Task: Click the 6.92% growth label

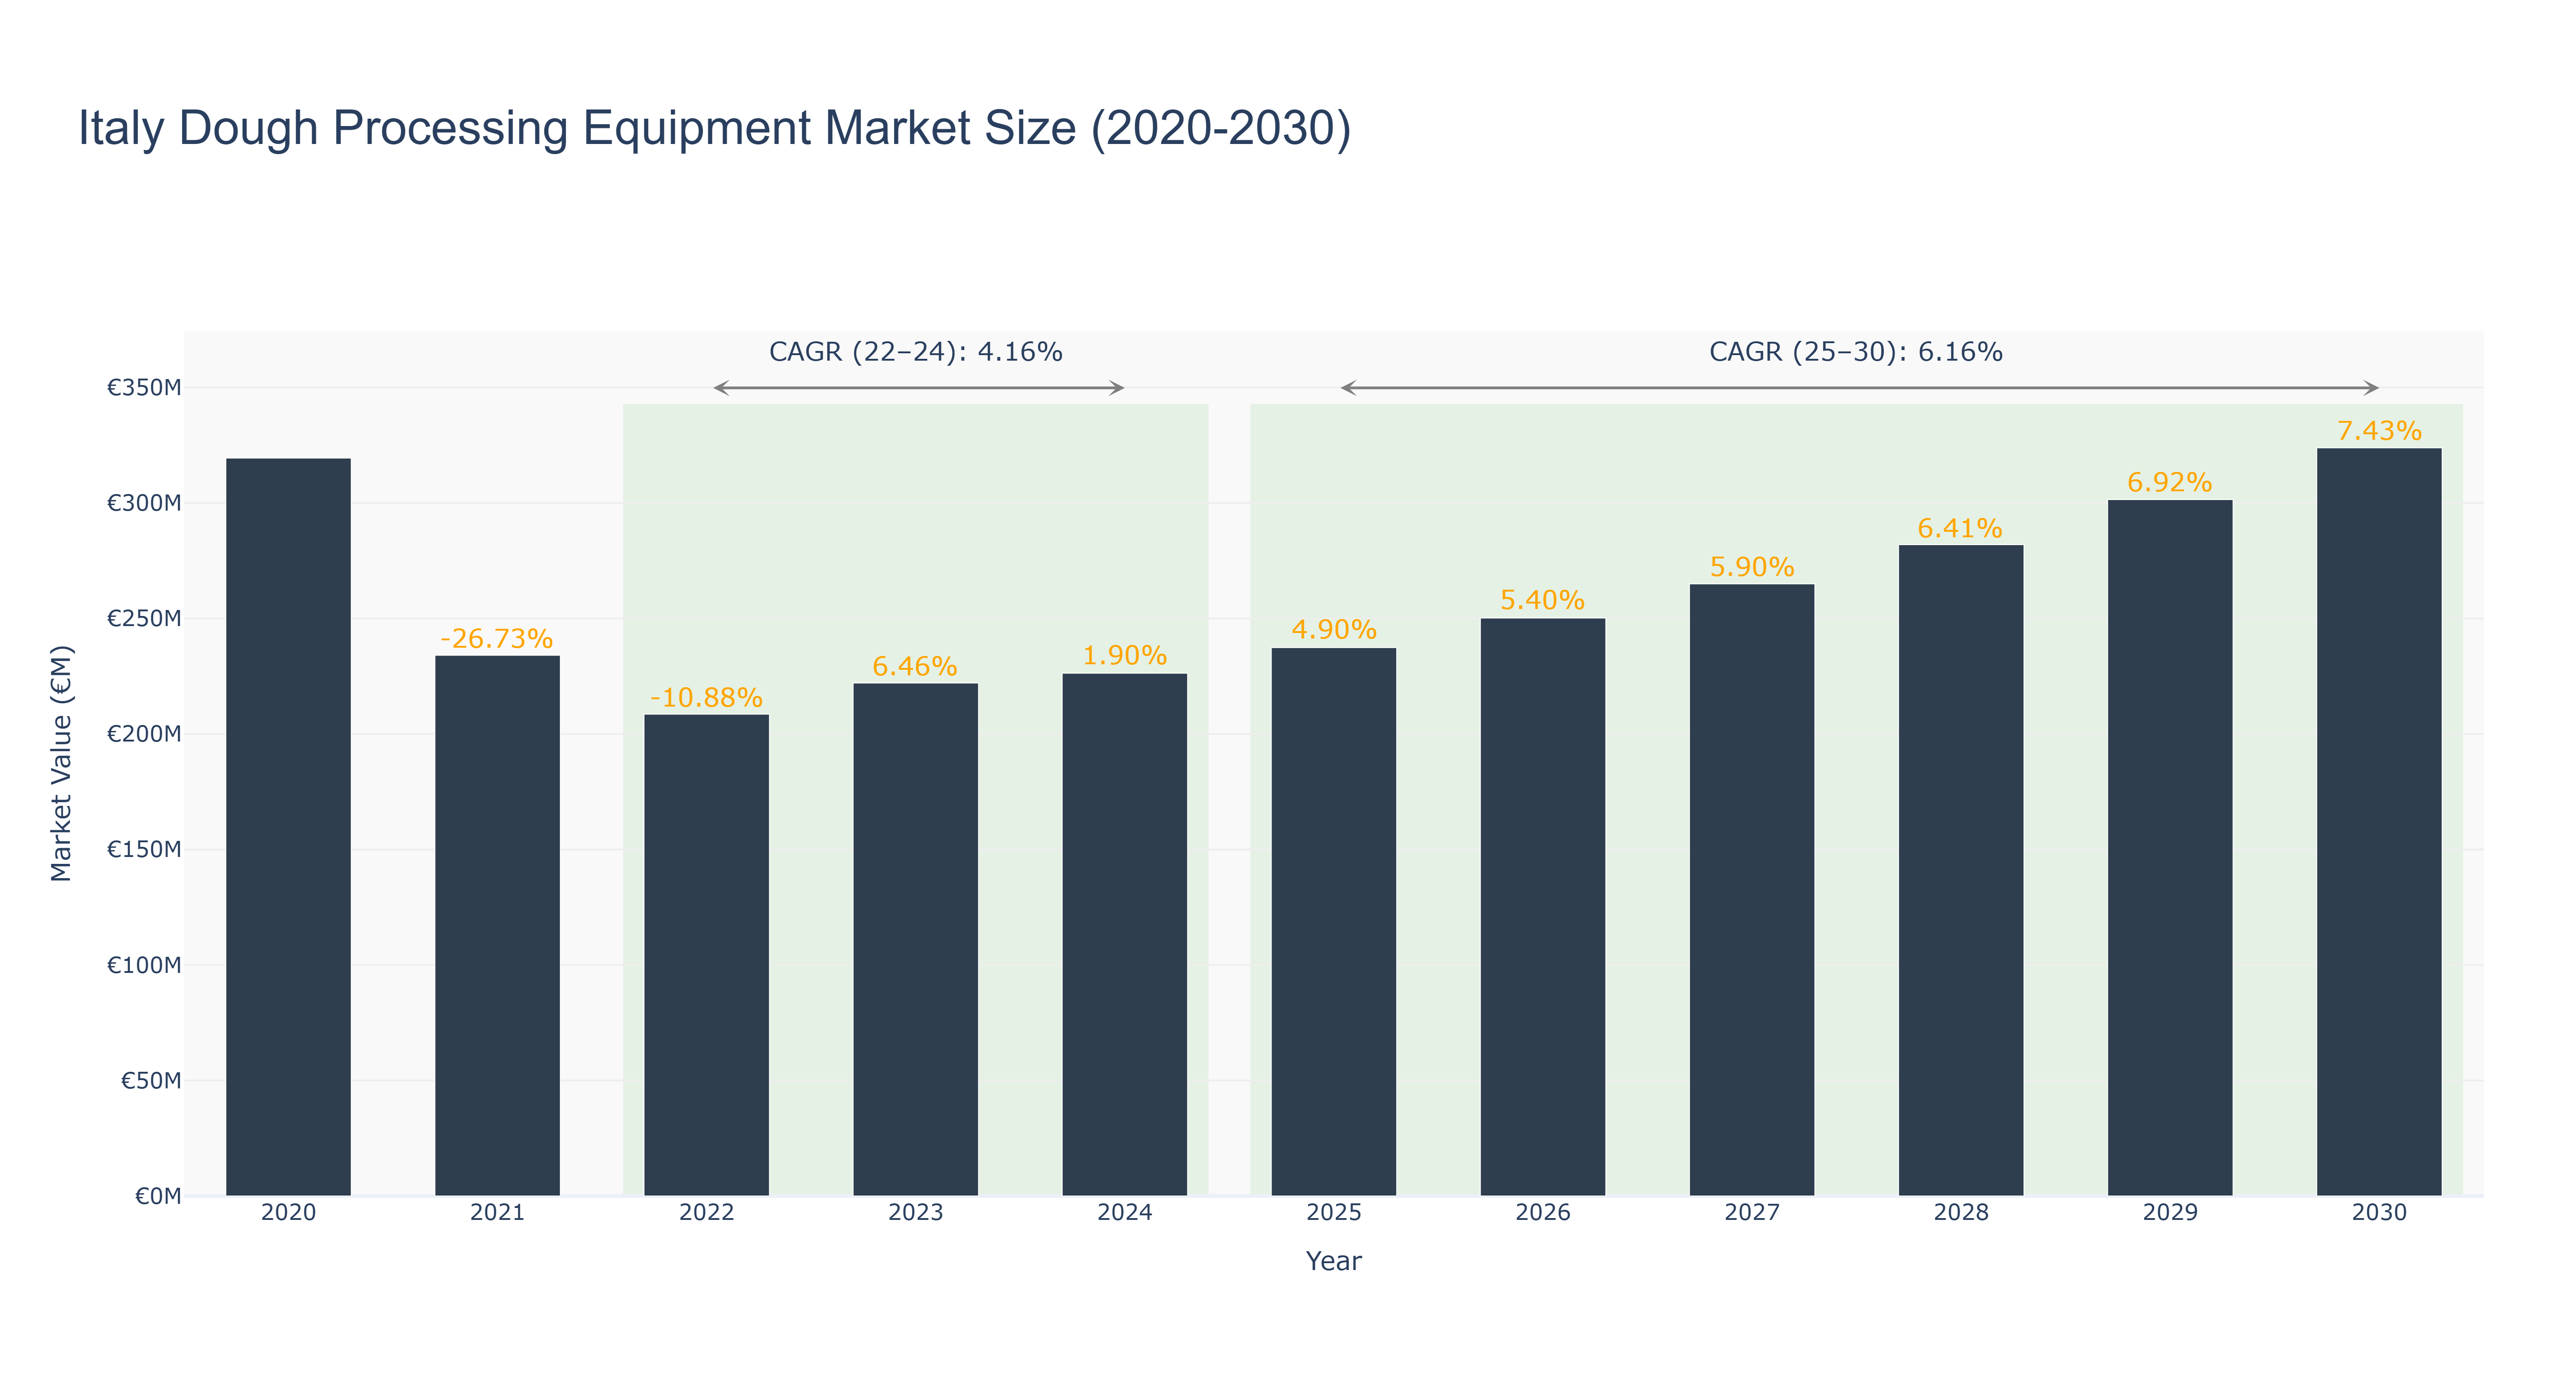Action: click(x=2169, y=483)
